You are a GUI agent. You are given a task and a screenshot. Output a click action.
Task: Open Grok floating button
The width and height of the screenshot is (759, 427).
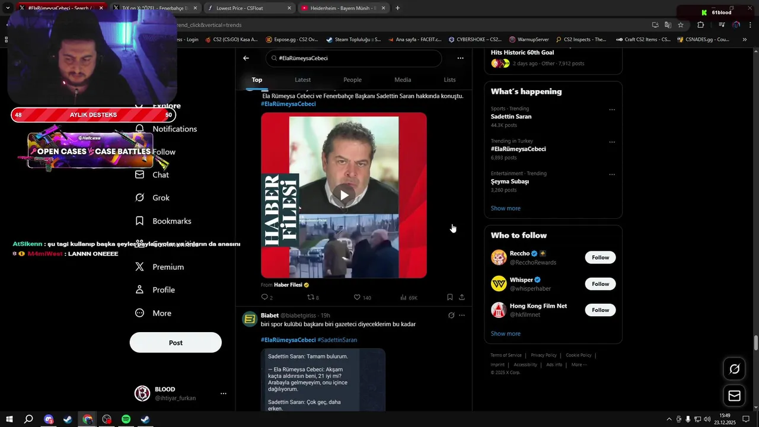(x=734, y=369)
